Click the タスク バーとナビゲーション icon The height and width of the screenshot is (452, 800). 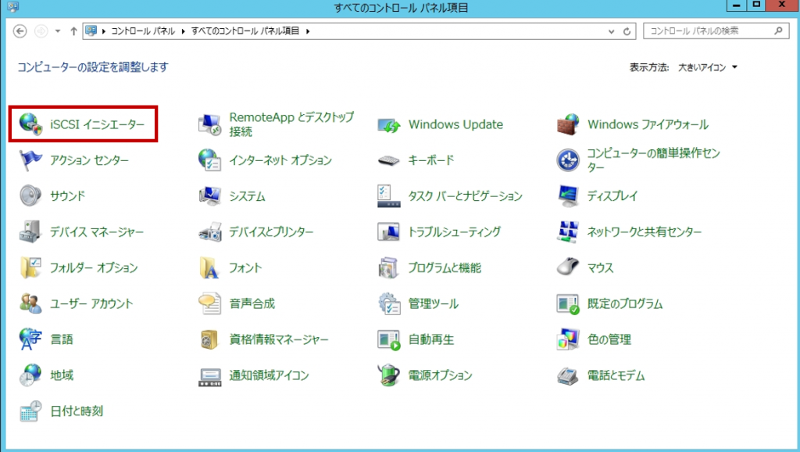tap(389, 196)
